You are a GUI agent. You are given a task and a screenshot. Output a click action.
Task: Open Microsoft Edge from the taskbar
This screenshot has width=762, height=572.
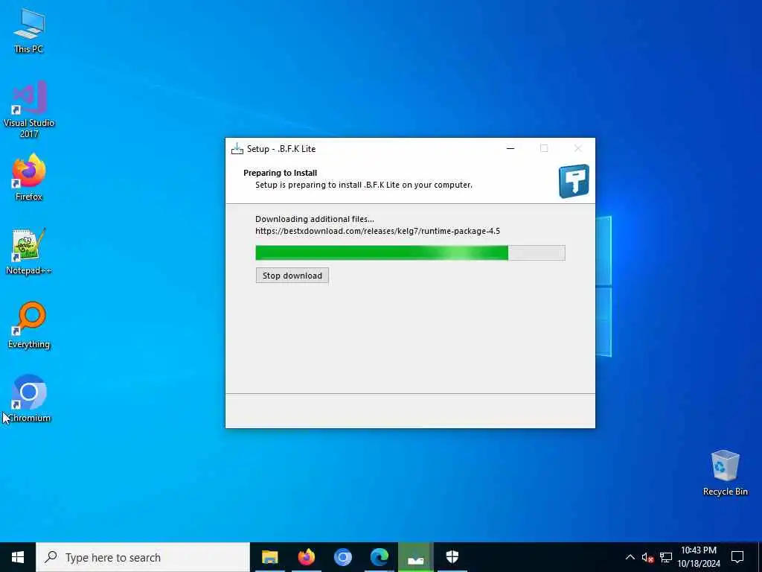379,557
